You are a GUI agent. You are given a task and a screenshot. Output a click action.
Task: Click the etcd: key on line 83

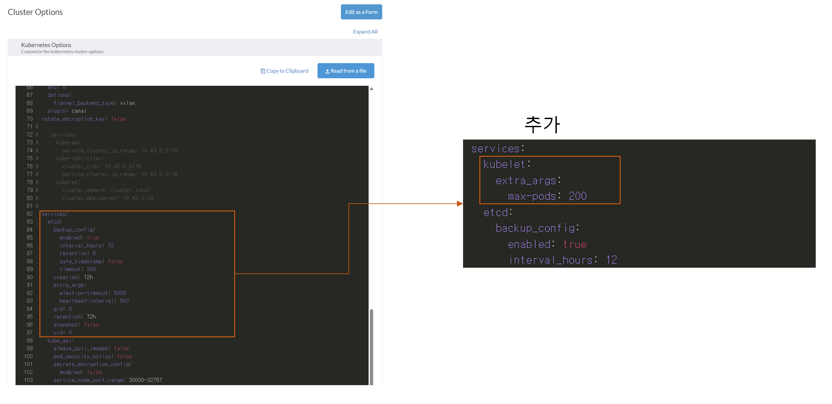coord(54,222)
